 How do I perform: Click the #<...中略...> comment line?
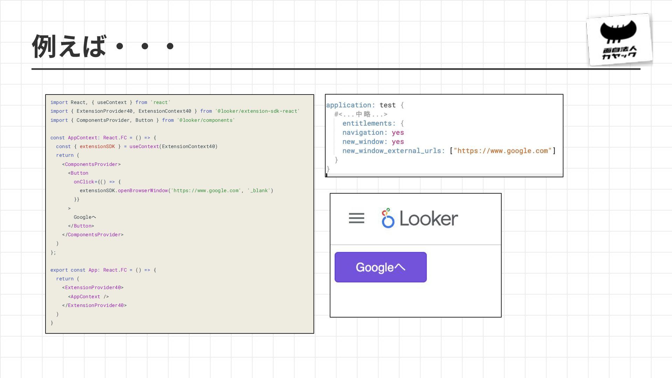click(360, 114)
